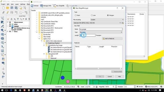
Task: Open the New print composer icon
Action: pos(20,8)
